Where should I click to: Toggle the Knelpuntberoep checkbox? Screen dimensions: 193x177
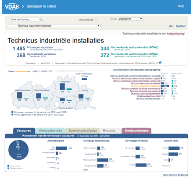click(96, 19)
